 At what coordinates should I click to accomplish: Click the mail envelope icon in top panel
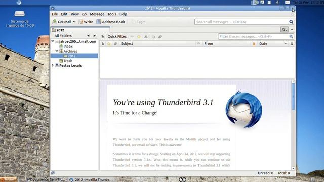click(287, 2)
